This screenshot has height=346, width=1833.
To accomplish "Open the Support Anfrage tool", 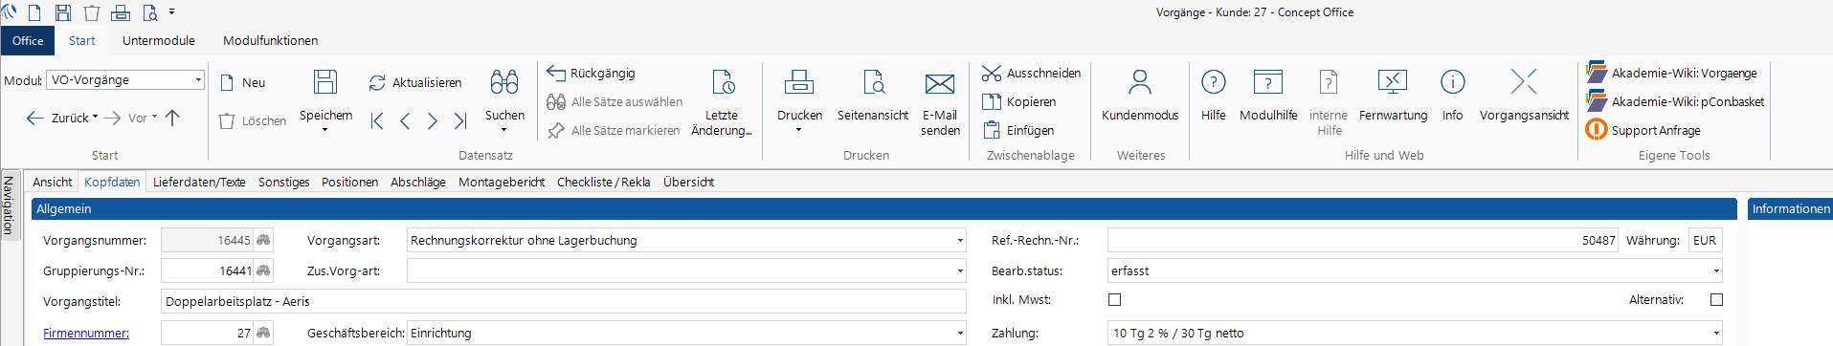I will [x=1656, y=130].
